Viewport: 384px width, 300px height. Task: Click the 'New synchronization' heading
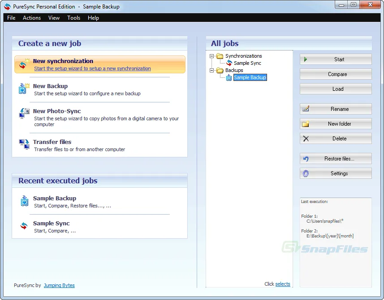63,61
